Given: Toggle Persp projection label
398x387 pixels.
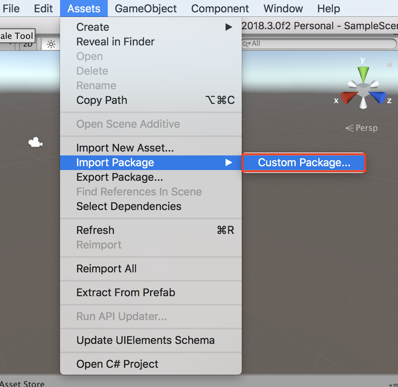Looking at the screenshot, I should click(x=362, y=128).
